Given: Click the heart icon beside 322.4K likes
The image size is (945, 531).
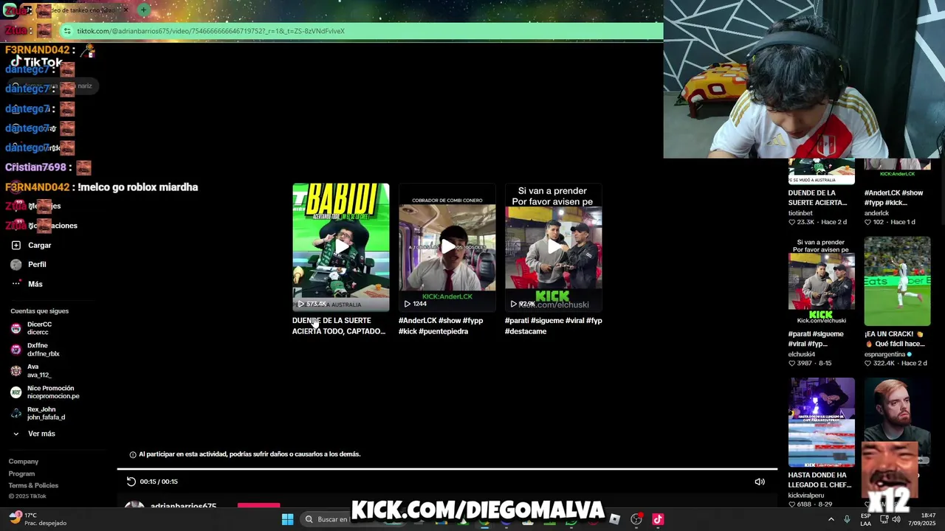Looking at the screenshot, I should tap(868, 364).
